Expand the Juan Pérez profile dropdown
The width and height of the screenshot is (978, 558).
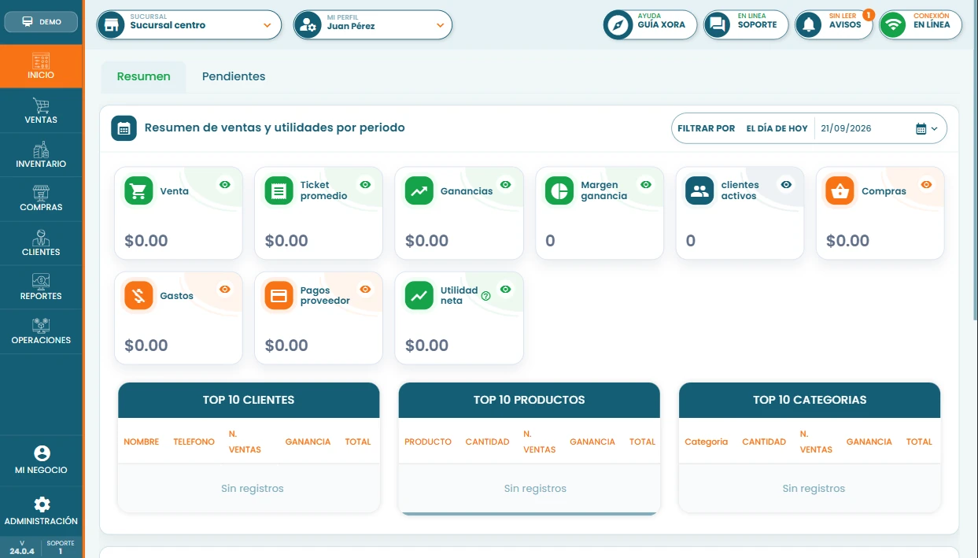click(440, 25)
